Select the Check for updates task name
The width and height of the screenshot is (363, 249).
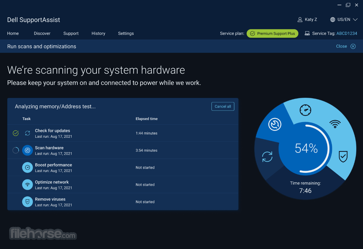53,131
